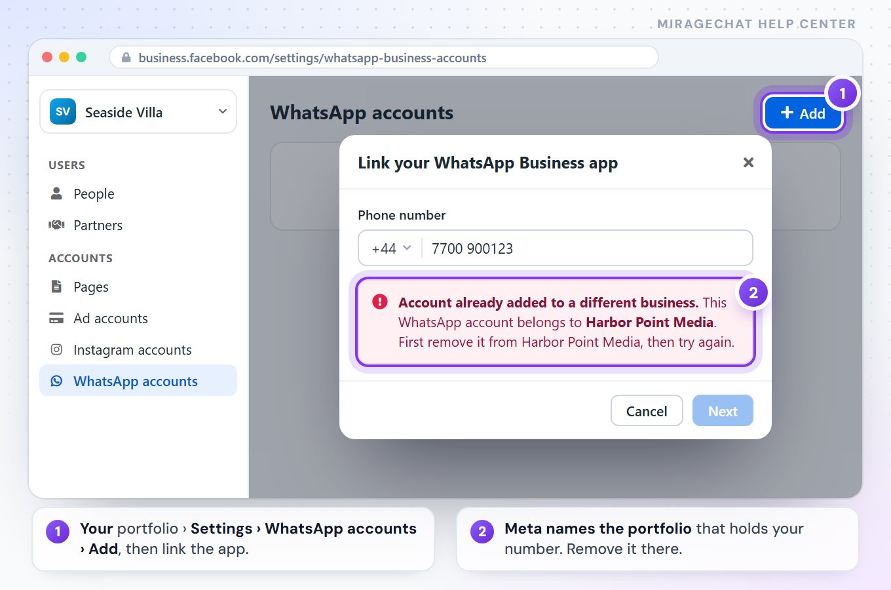
Task: Click the address bar lock icon
Action: point(126,58)
